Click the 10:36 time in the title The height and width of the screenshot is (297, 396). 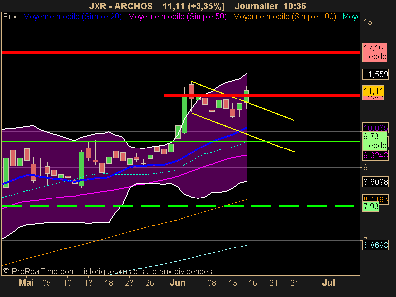click(295, 6)
